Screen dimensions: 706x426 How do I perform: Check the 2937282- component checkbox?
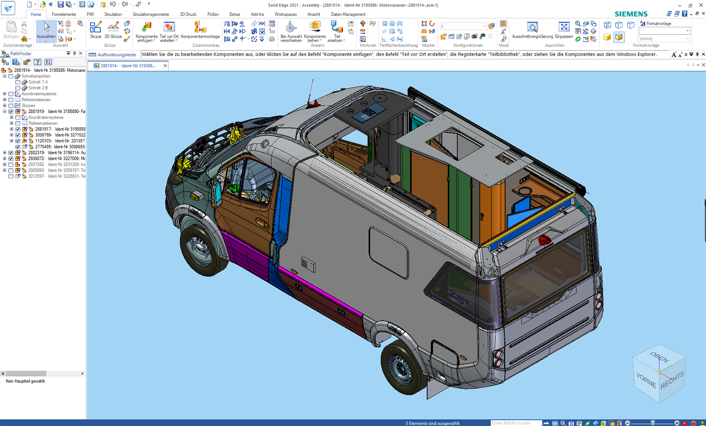pyautogui.click(x=11, y=164)
